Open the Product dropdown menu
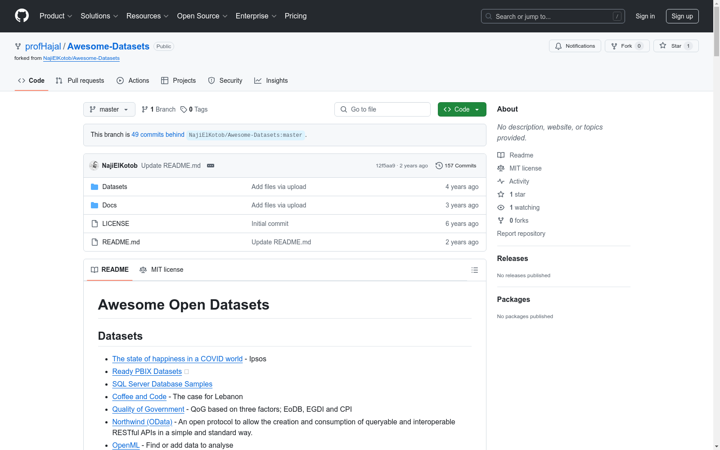 (56, 16)
